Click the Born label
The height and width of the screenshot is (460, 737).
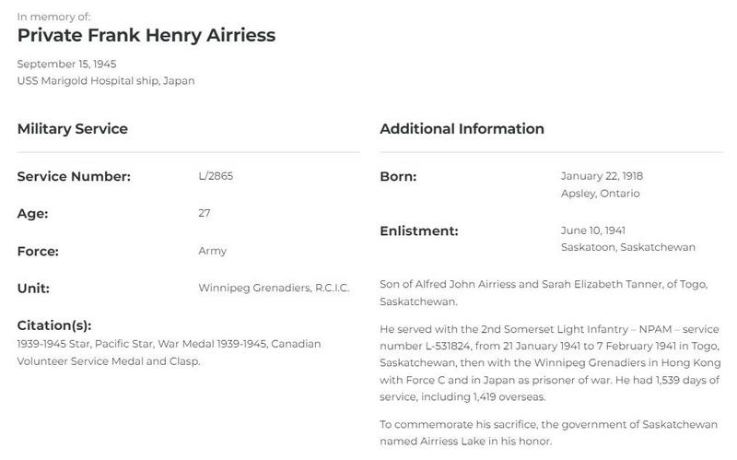[x=398, y=177]
